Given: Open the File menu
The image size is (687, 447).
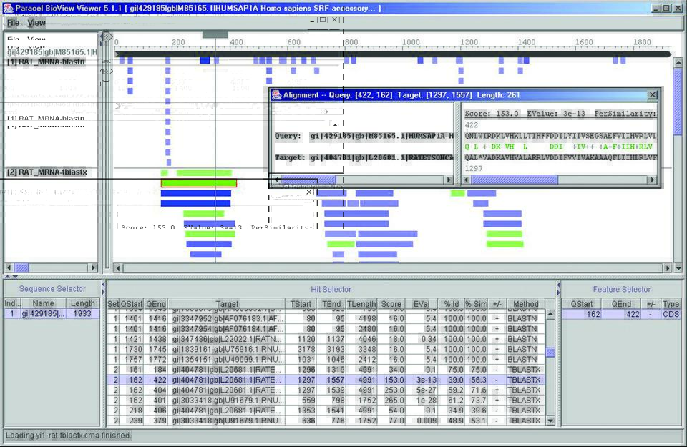Looking at the screenshot, I should (13, 23).
